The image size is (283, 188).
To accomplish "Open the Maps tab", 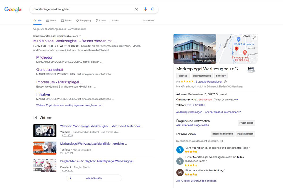I will pos(101,21).
